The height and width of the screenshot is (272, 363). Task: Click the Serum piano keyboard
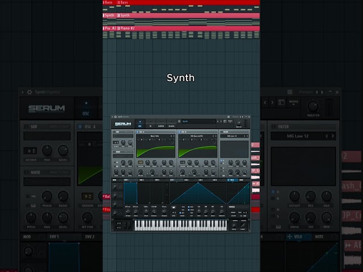coord(181,226)
